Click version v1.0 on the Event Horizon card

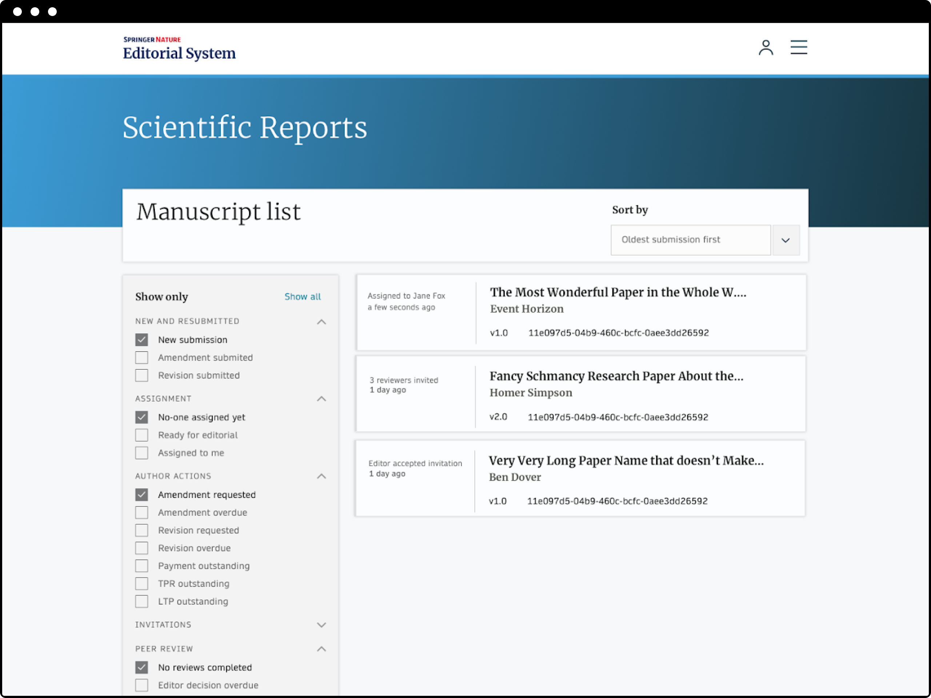coord(499,333)
